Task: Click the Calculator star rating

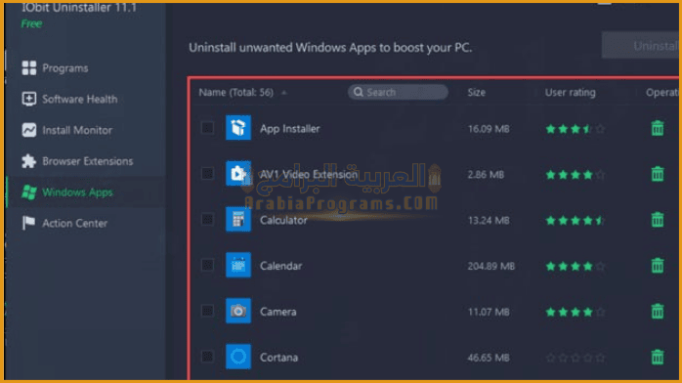Action: coord(575,221)
